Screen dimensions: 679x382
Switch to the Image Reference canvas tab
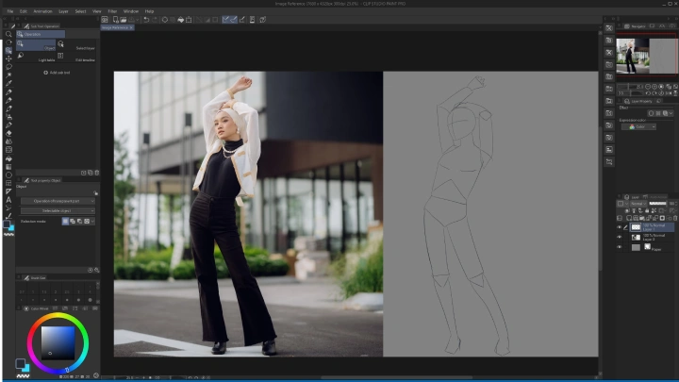(x=115, y=27)
